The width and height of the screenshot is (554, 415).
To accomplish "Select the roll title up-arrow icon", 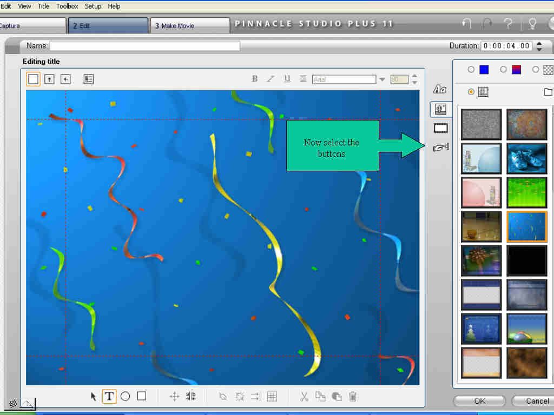I will [x=49, y=79].
